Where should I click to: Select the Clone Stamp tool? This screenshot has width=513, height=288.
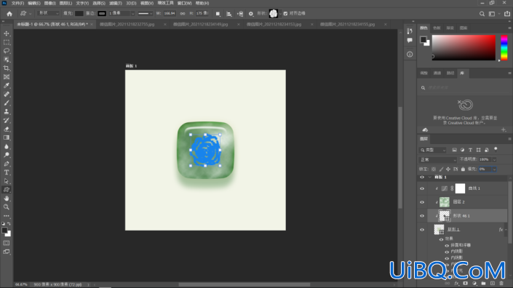[7, 111]
